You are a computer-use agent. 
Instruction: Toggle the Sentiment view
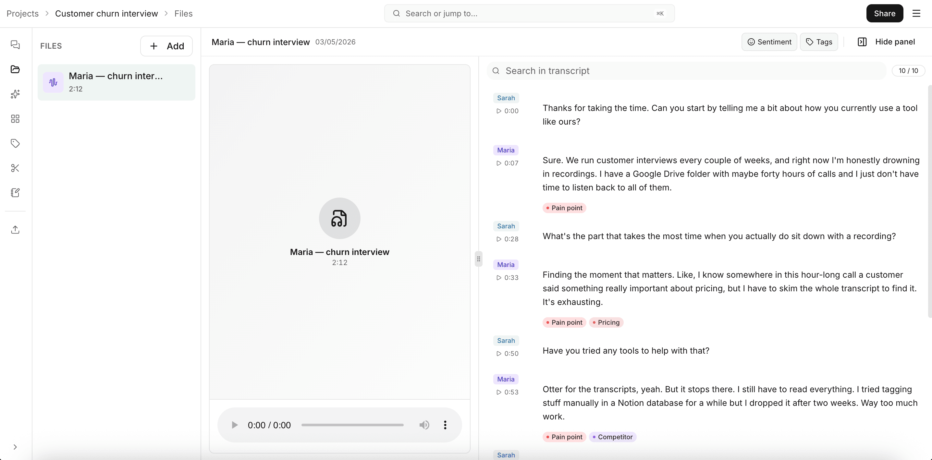tap(769, 42)
